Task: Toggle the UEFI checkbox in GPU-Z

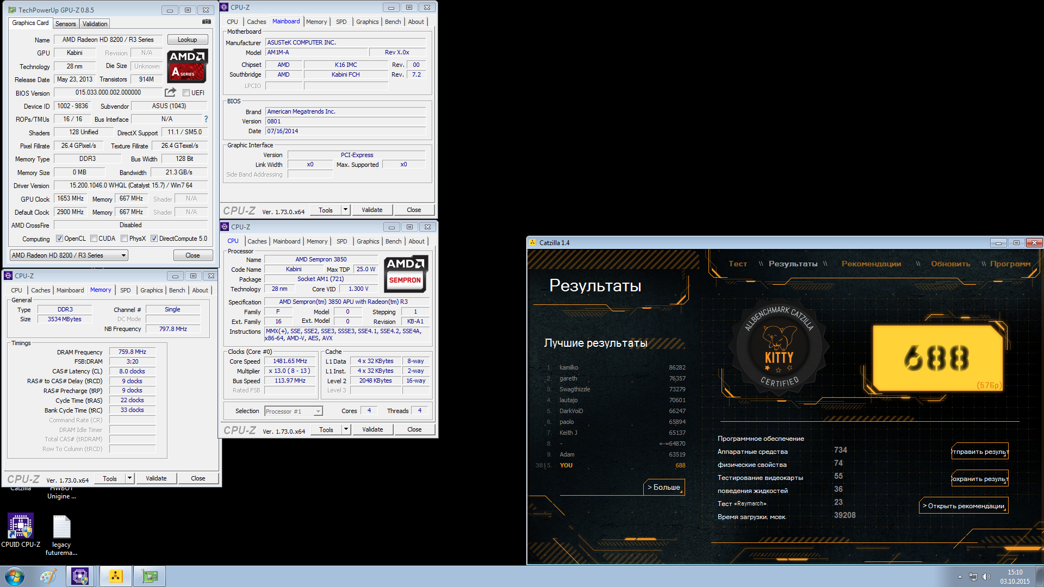Action: click(186, 93)
